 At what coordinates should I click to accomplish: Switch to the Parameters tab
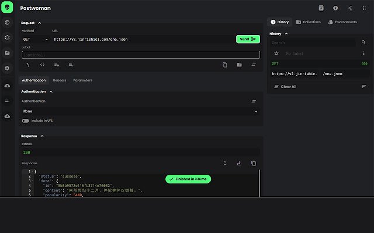pos(82,80)
